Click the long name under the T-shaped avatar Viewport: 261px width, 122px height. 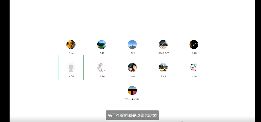pos(132,99)
